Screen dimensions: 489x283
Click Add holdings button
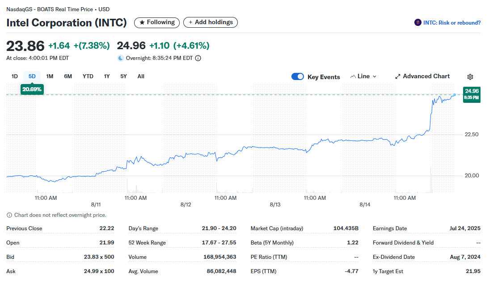[x=211, y=22]
